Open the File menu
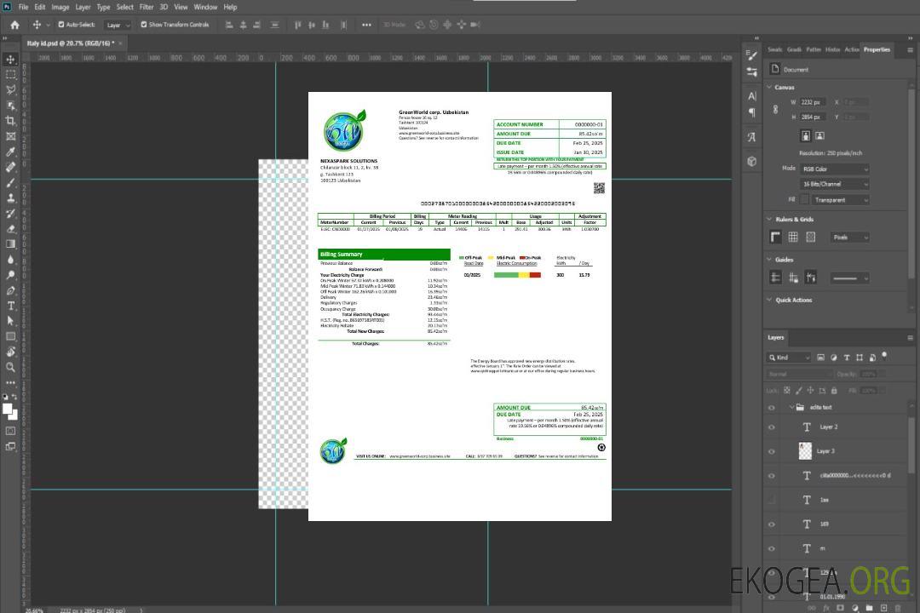920x613 pixels. (x=24, y=7)
